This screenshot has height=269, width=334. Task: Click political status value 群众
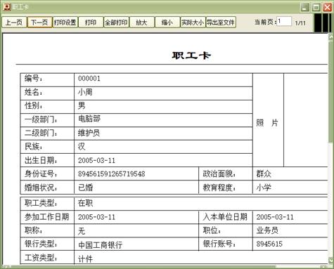[264, 173]
